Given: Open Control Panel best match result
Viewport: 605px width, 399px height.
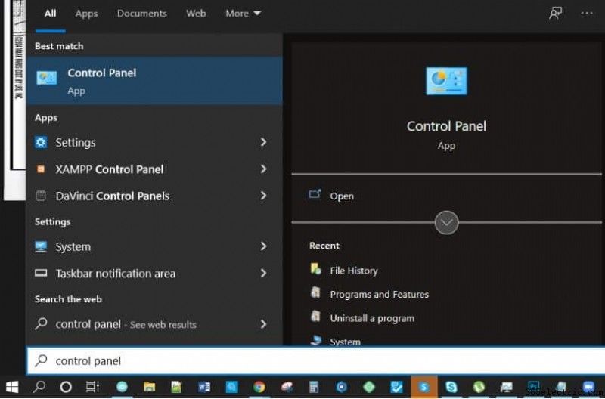Looking at the screenshot, I should click(155, 81).
